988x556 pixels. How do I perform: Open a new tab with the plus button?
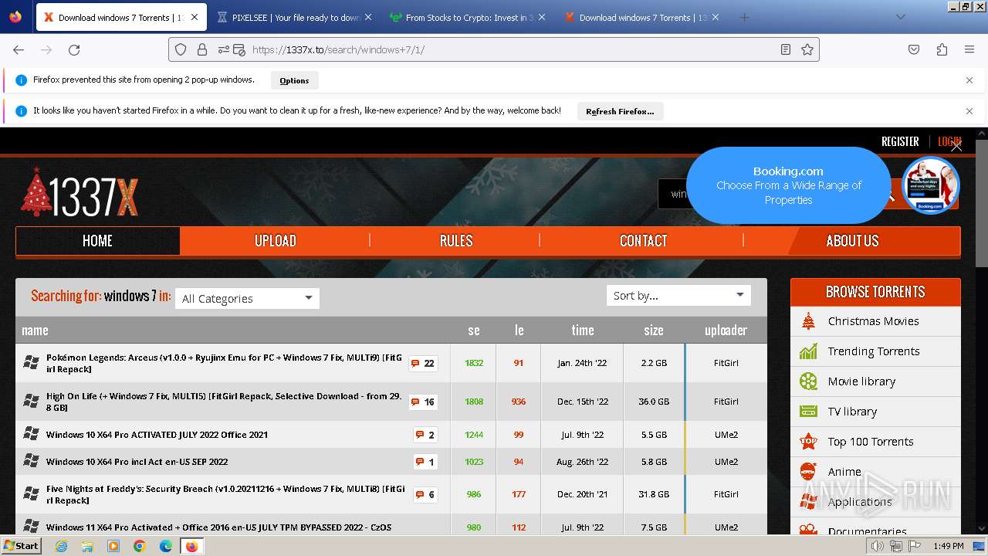(x=744, y=17)
